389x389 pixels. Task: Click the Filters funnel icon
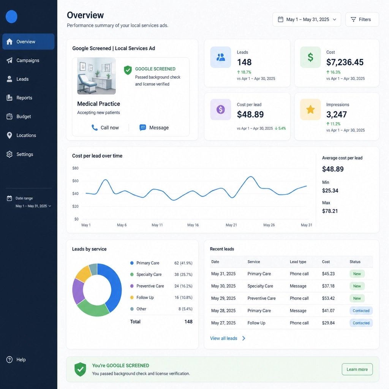point(353,19)
